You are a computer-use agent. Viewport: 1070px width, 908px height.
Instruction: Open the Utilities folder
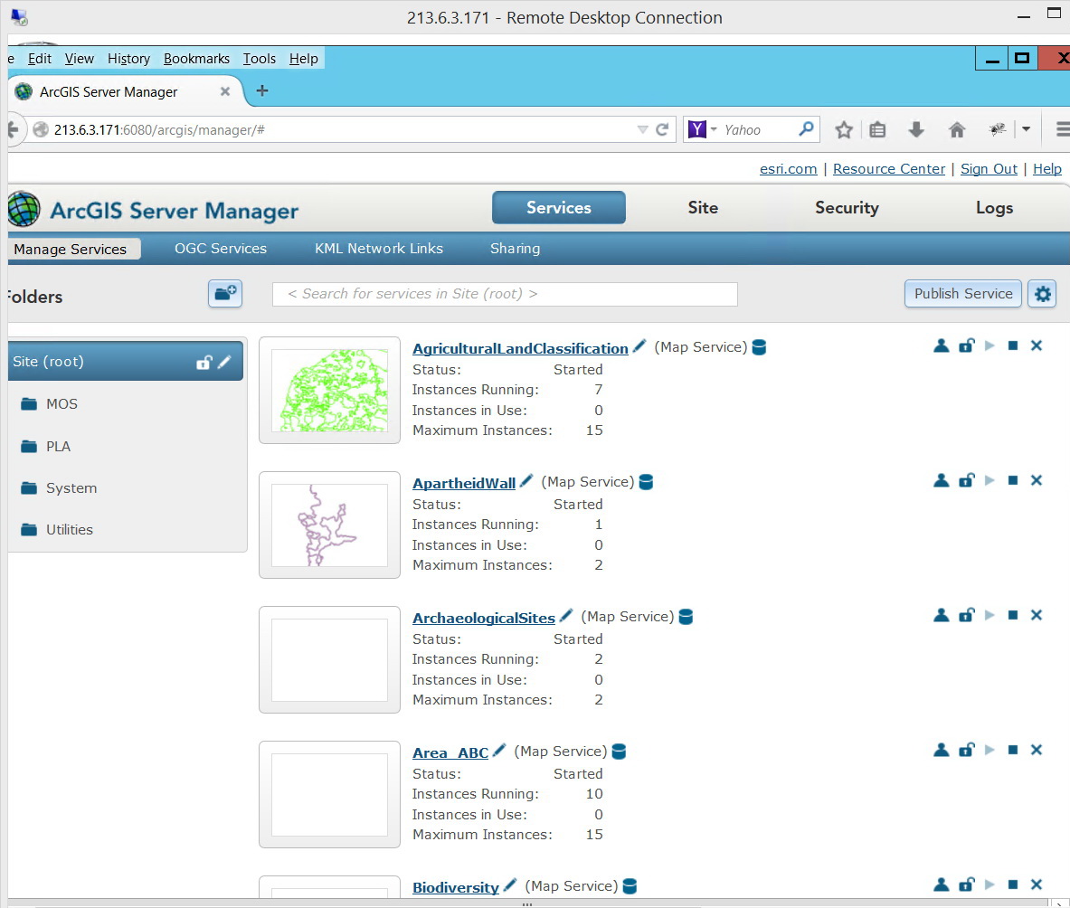pyautogui.click(x=69, y=529)
